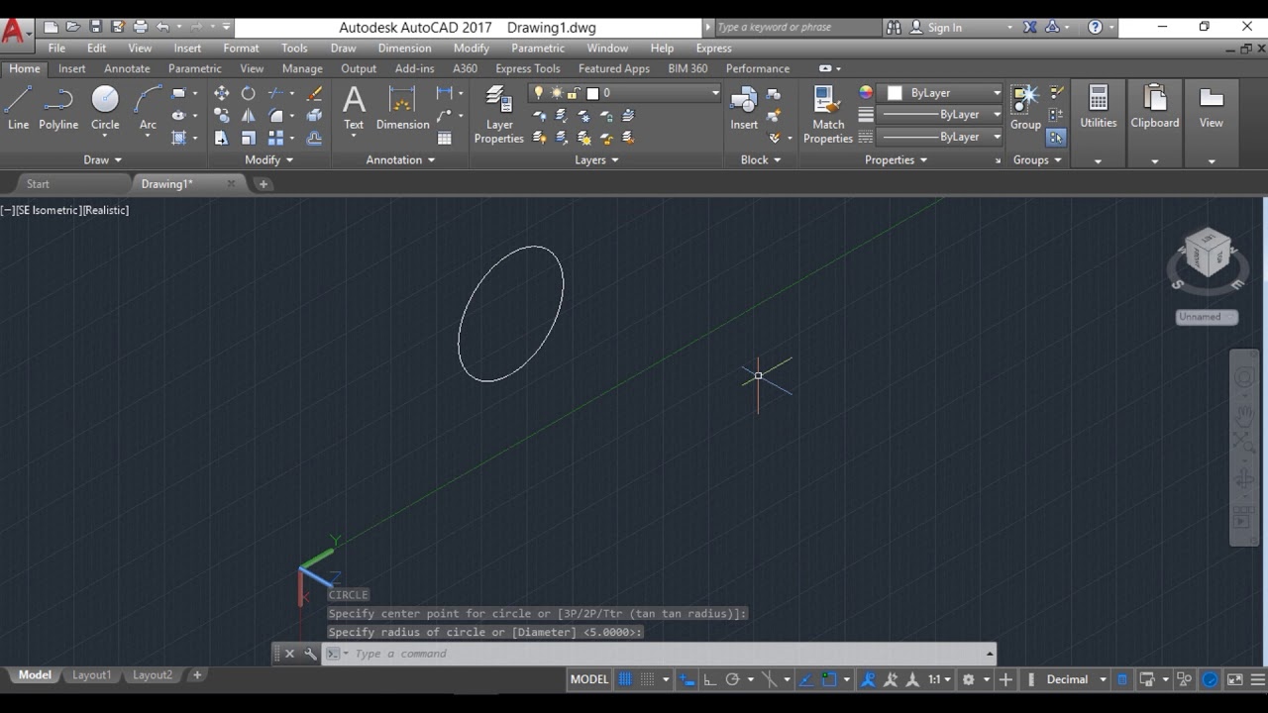The height and width of the screenshot is (713, 1268).
Task: Switch to the Parametric ribbon tab
Action: tap(195, 68)
